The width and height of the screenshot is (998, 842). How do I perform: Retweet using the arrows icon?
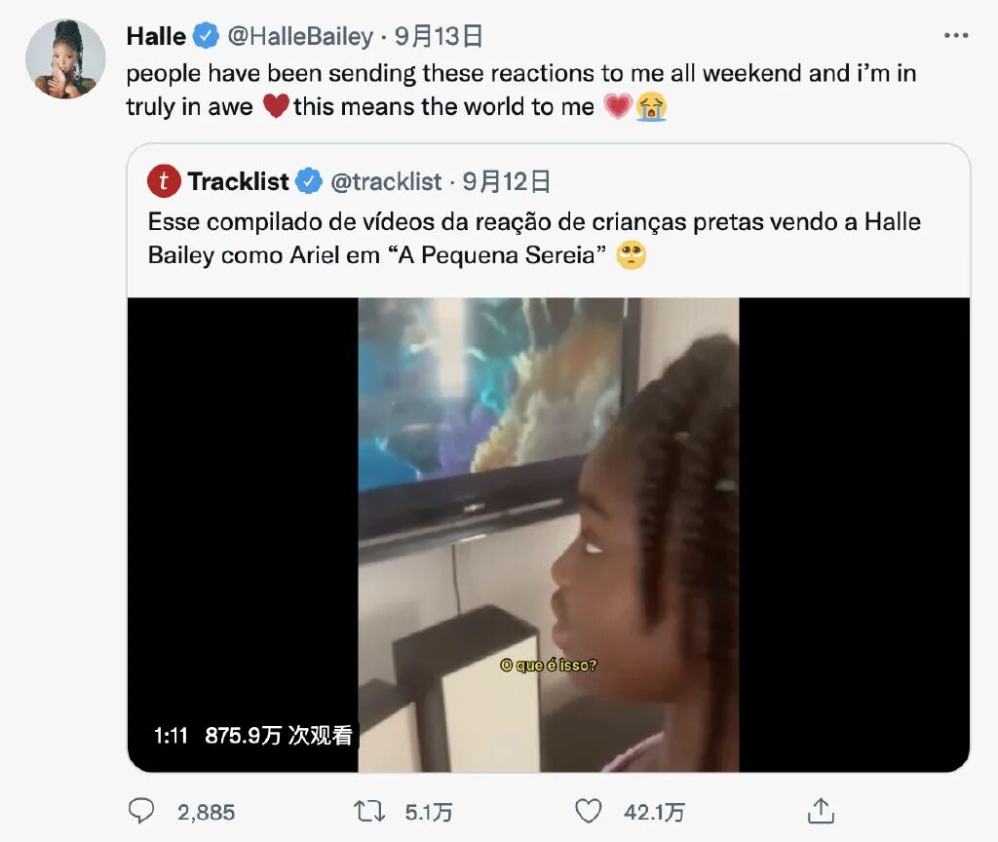coord(369,812)
